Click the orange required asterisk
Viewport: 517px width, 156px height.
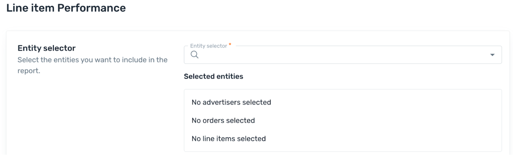230,44
